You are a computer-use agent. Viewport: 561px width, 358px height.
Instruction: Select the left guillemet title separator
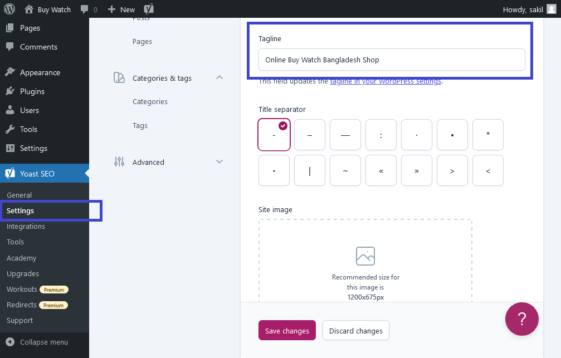(381, 170)
